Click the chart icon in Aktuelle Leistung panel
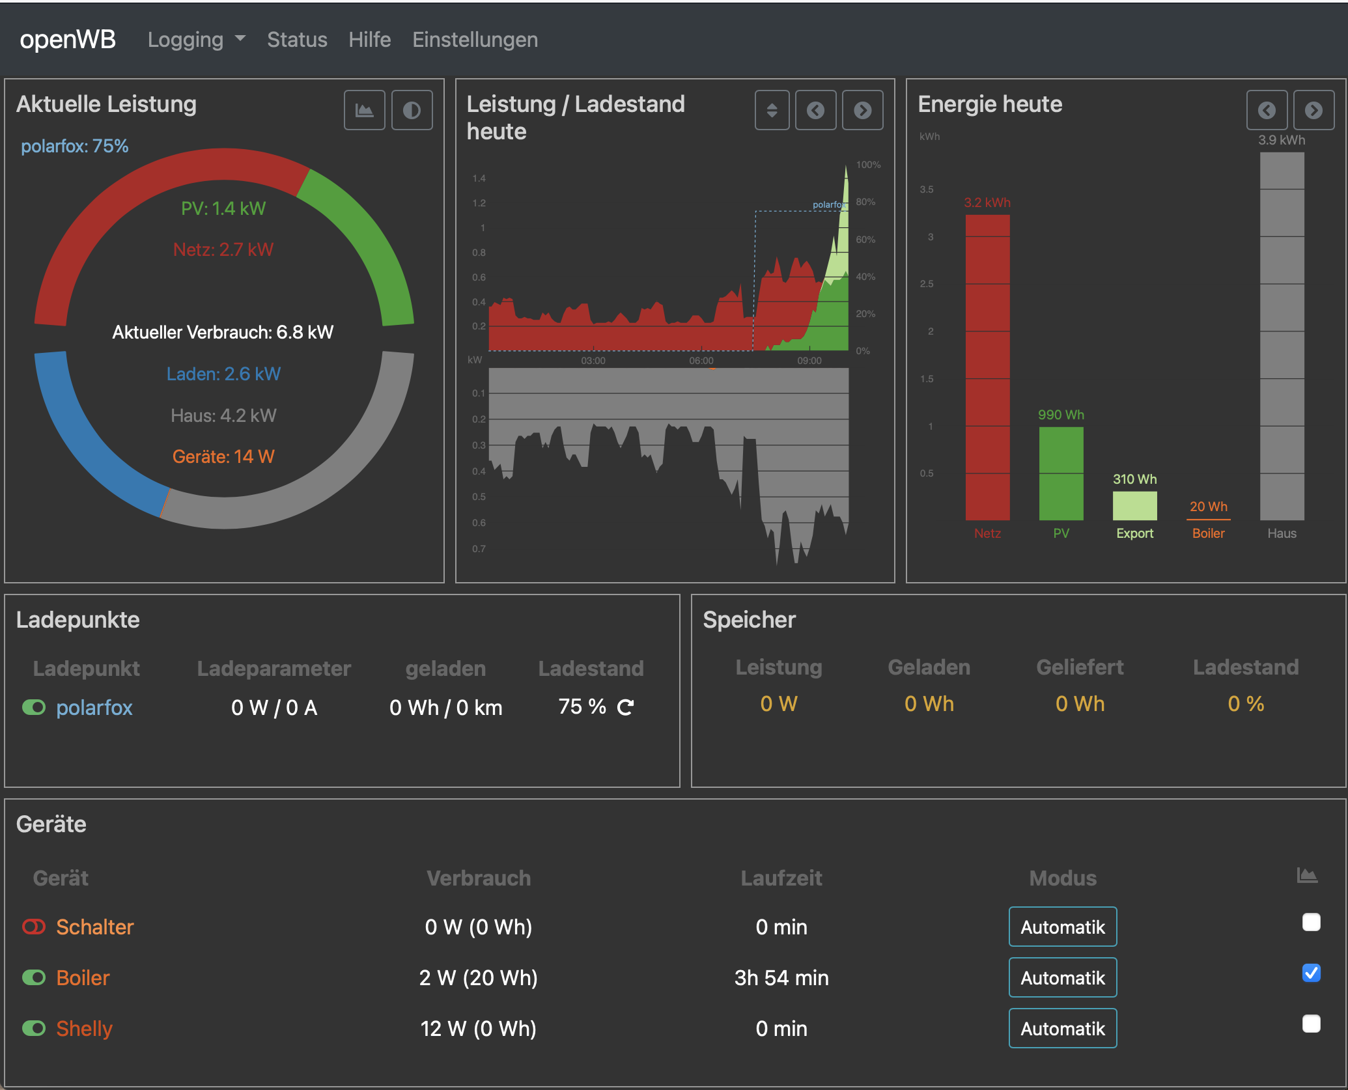The width and height of the screenshot is (1348, 1090). click(x=364, y=110)
